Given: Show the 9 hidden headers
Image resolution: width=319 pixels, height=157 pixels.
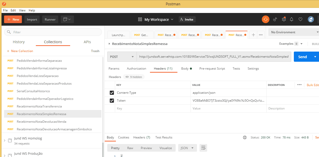Looking at the screenshot, I should (134, 77).
